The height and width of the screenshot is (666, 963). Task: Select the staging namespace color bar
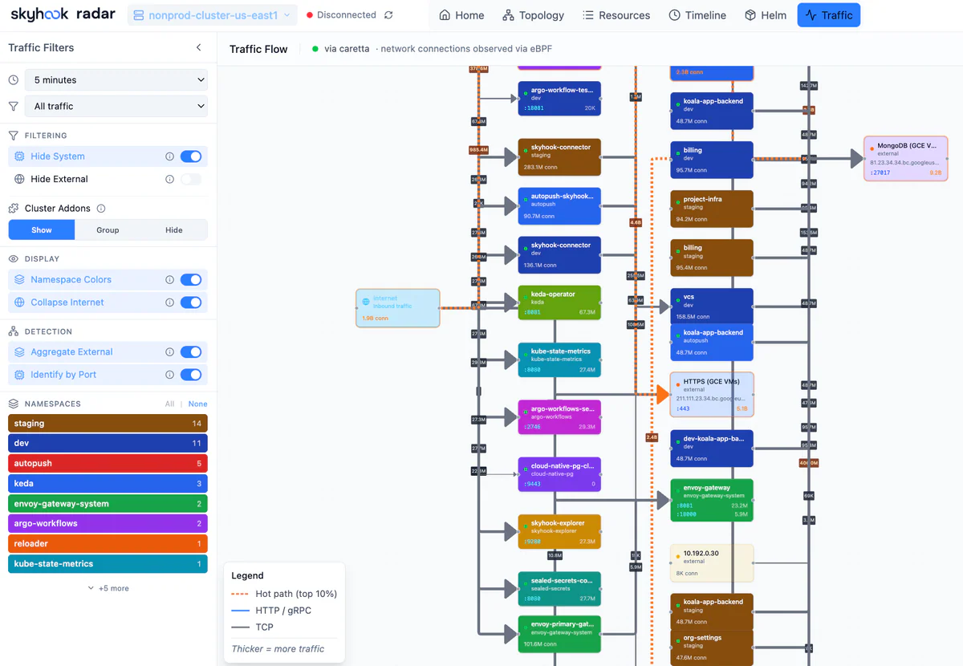tap(108, 424)
